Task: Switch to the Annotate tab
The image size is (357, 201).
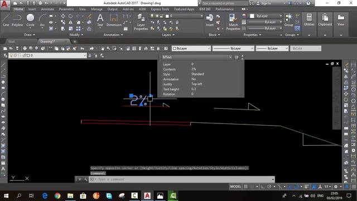Action: coord(47,9)
